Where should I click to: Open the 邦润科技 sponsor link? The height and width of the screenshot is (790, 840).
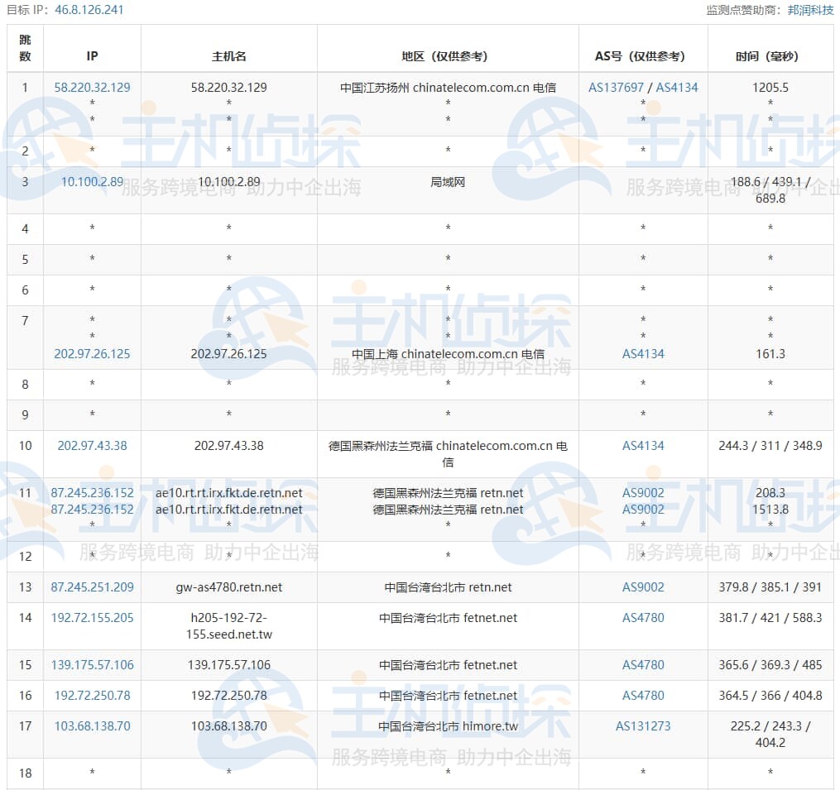(810, 10)
